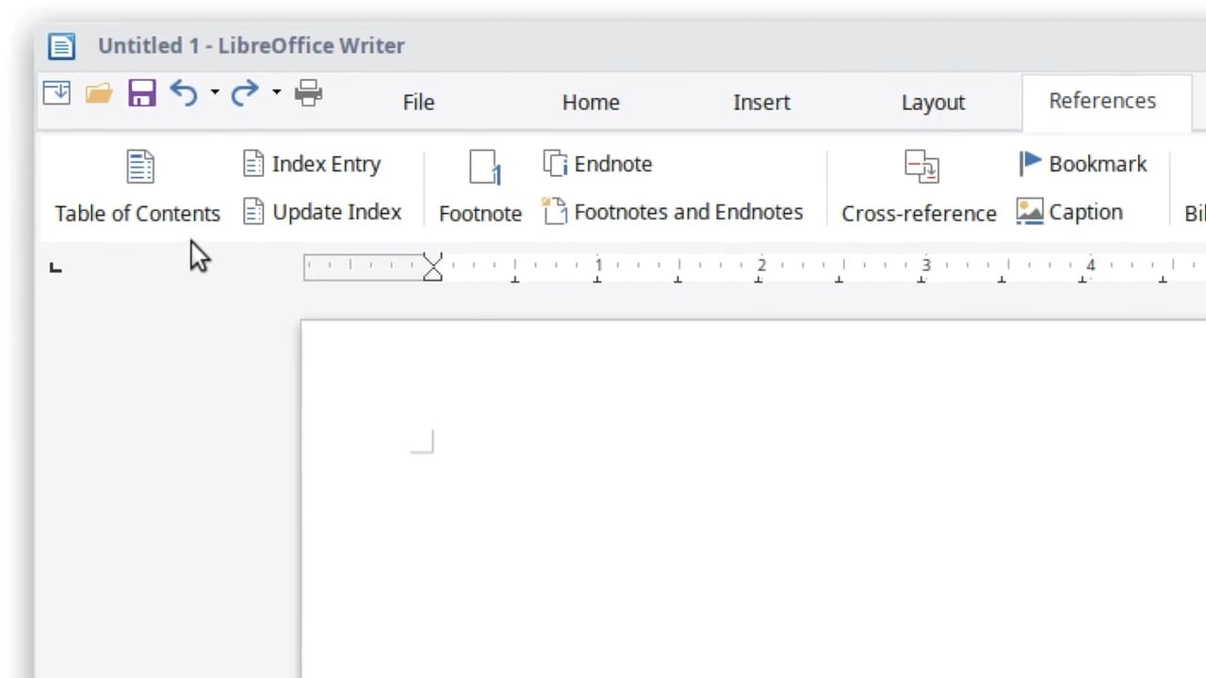Insert a Footnote using its icon
1206x678 pixels.
483,168
